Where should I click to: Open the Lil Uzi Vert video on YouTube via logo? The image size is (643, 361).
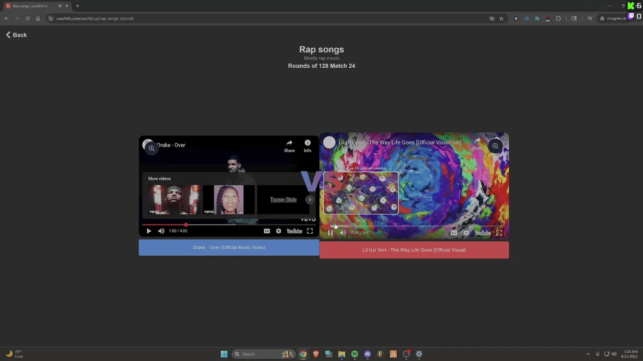(483, 233)
